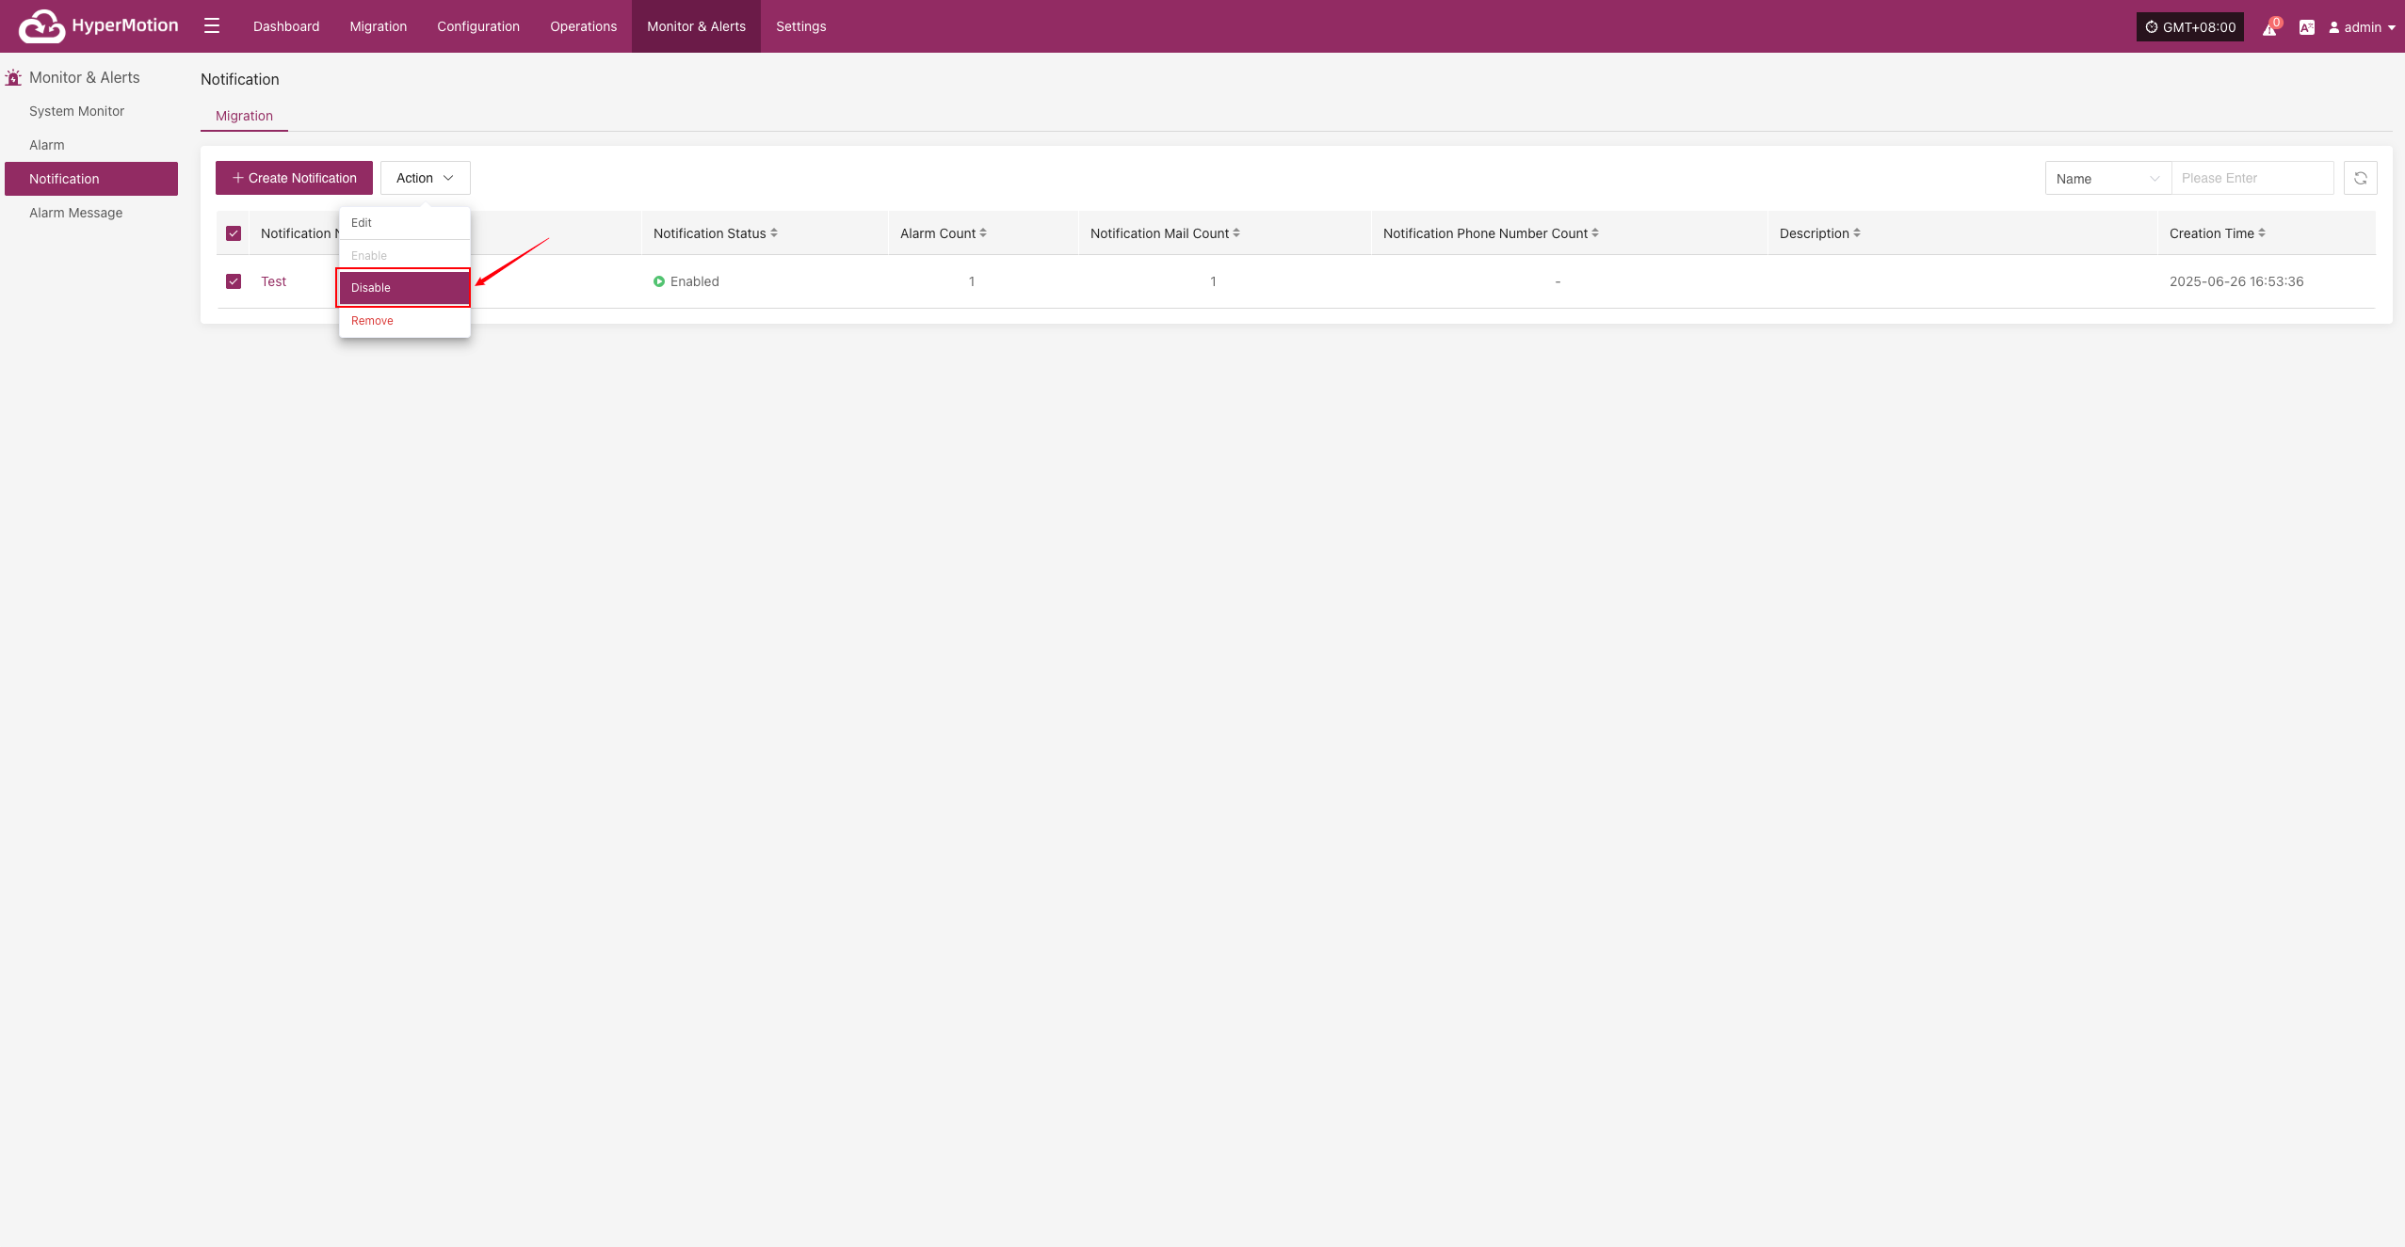2405x1247 pixels.
Task: Open the alert bell notifications icon
Action: 2269,28
